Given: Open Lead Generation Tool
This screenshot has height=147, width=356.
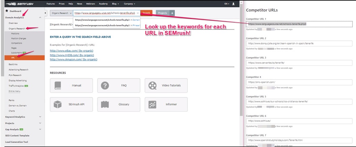Looking at the screenshot, I should [x=17, y=142].
